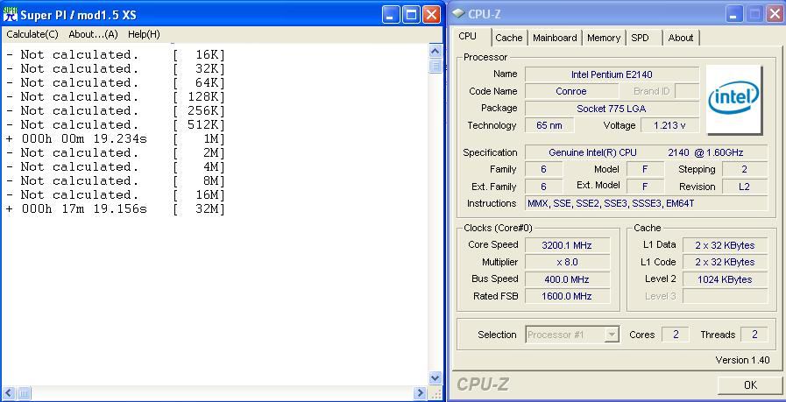Click the Multiplier value 'x 8.0'
The image size is (786, 402).
pos(567,262)
